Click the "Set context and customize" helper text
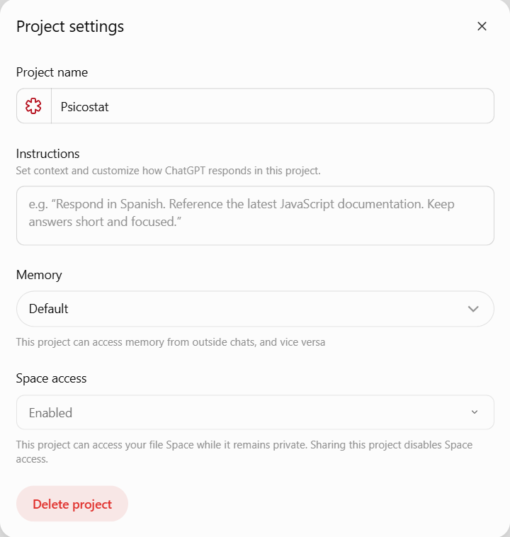510x537 pixels. click(168, 171)
